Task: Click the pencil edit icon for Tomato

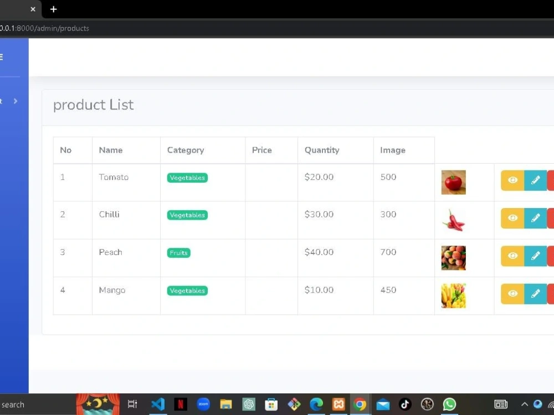Action: [535, 180]
